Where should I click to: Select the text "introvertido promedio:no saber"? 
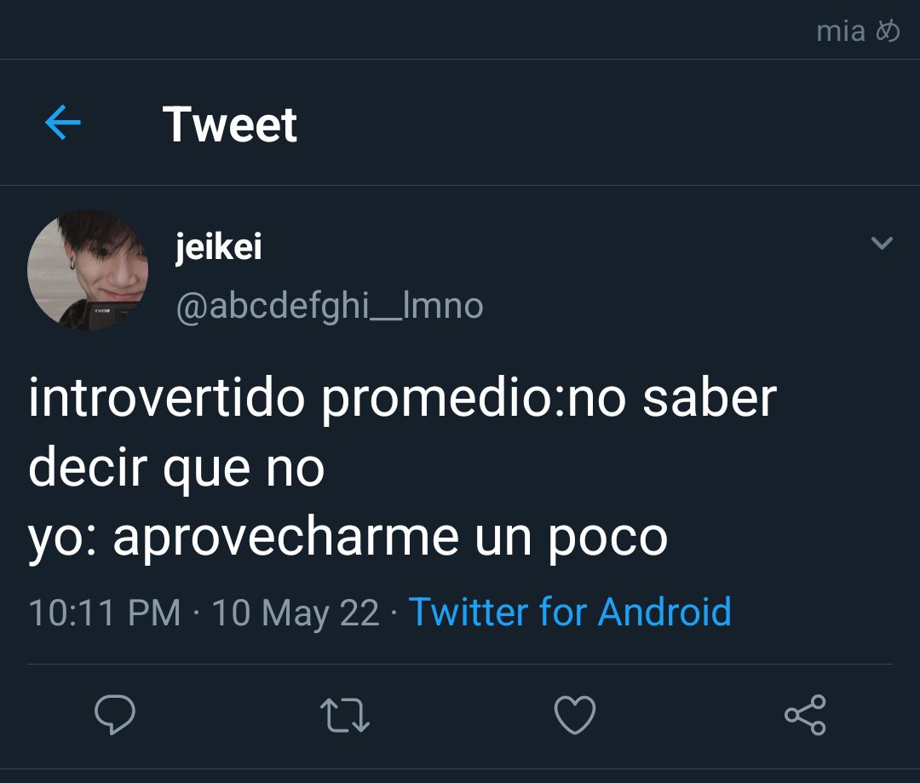[x=402, y=399]
